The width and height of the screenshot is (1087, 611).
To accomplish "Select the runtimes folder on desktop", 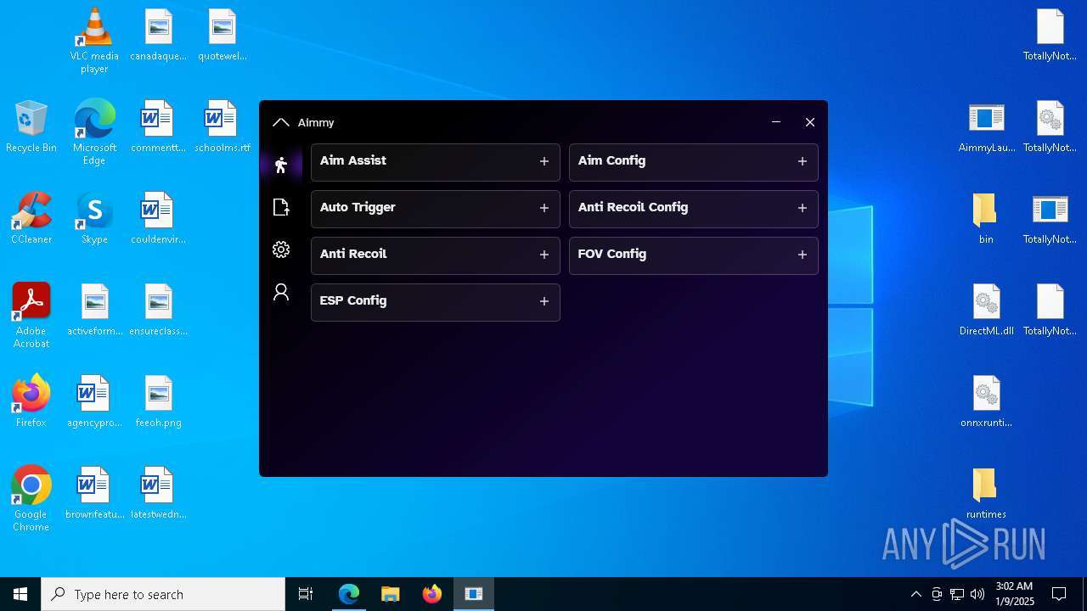I will point(986,492).
